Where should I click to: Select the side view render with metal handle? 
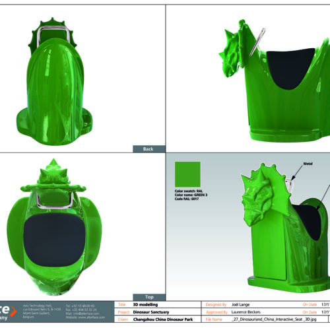pos(275,81)
